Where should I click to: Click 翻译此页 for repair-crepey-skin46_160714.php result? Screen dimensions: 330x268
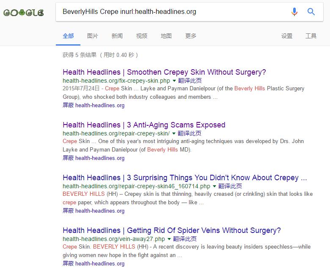(231, 186)
